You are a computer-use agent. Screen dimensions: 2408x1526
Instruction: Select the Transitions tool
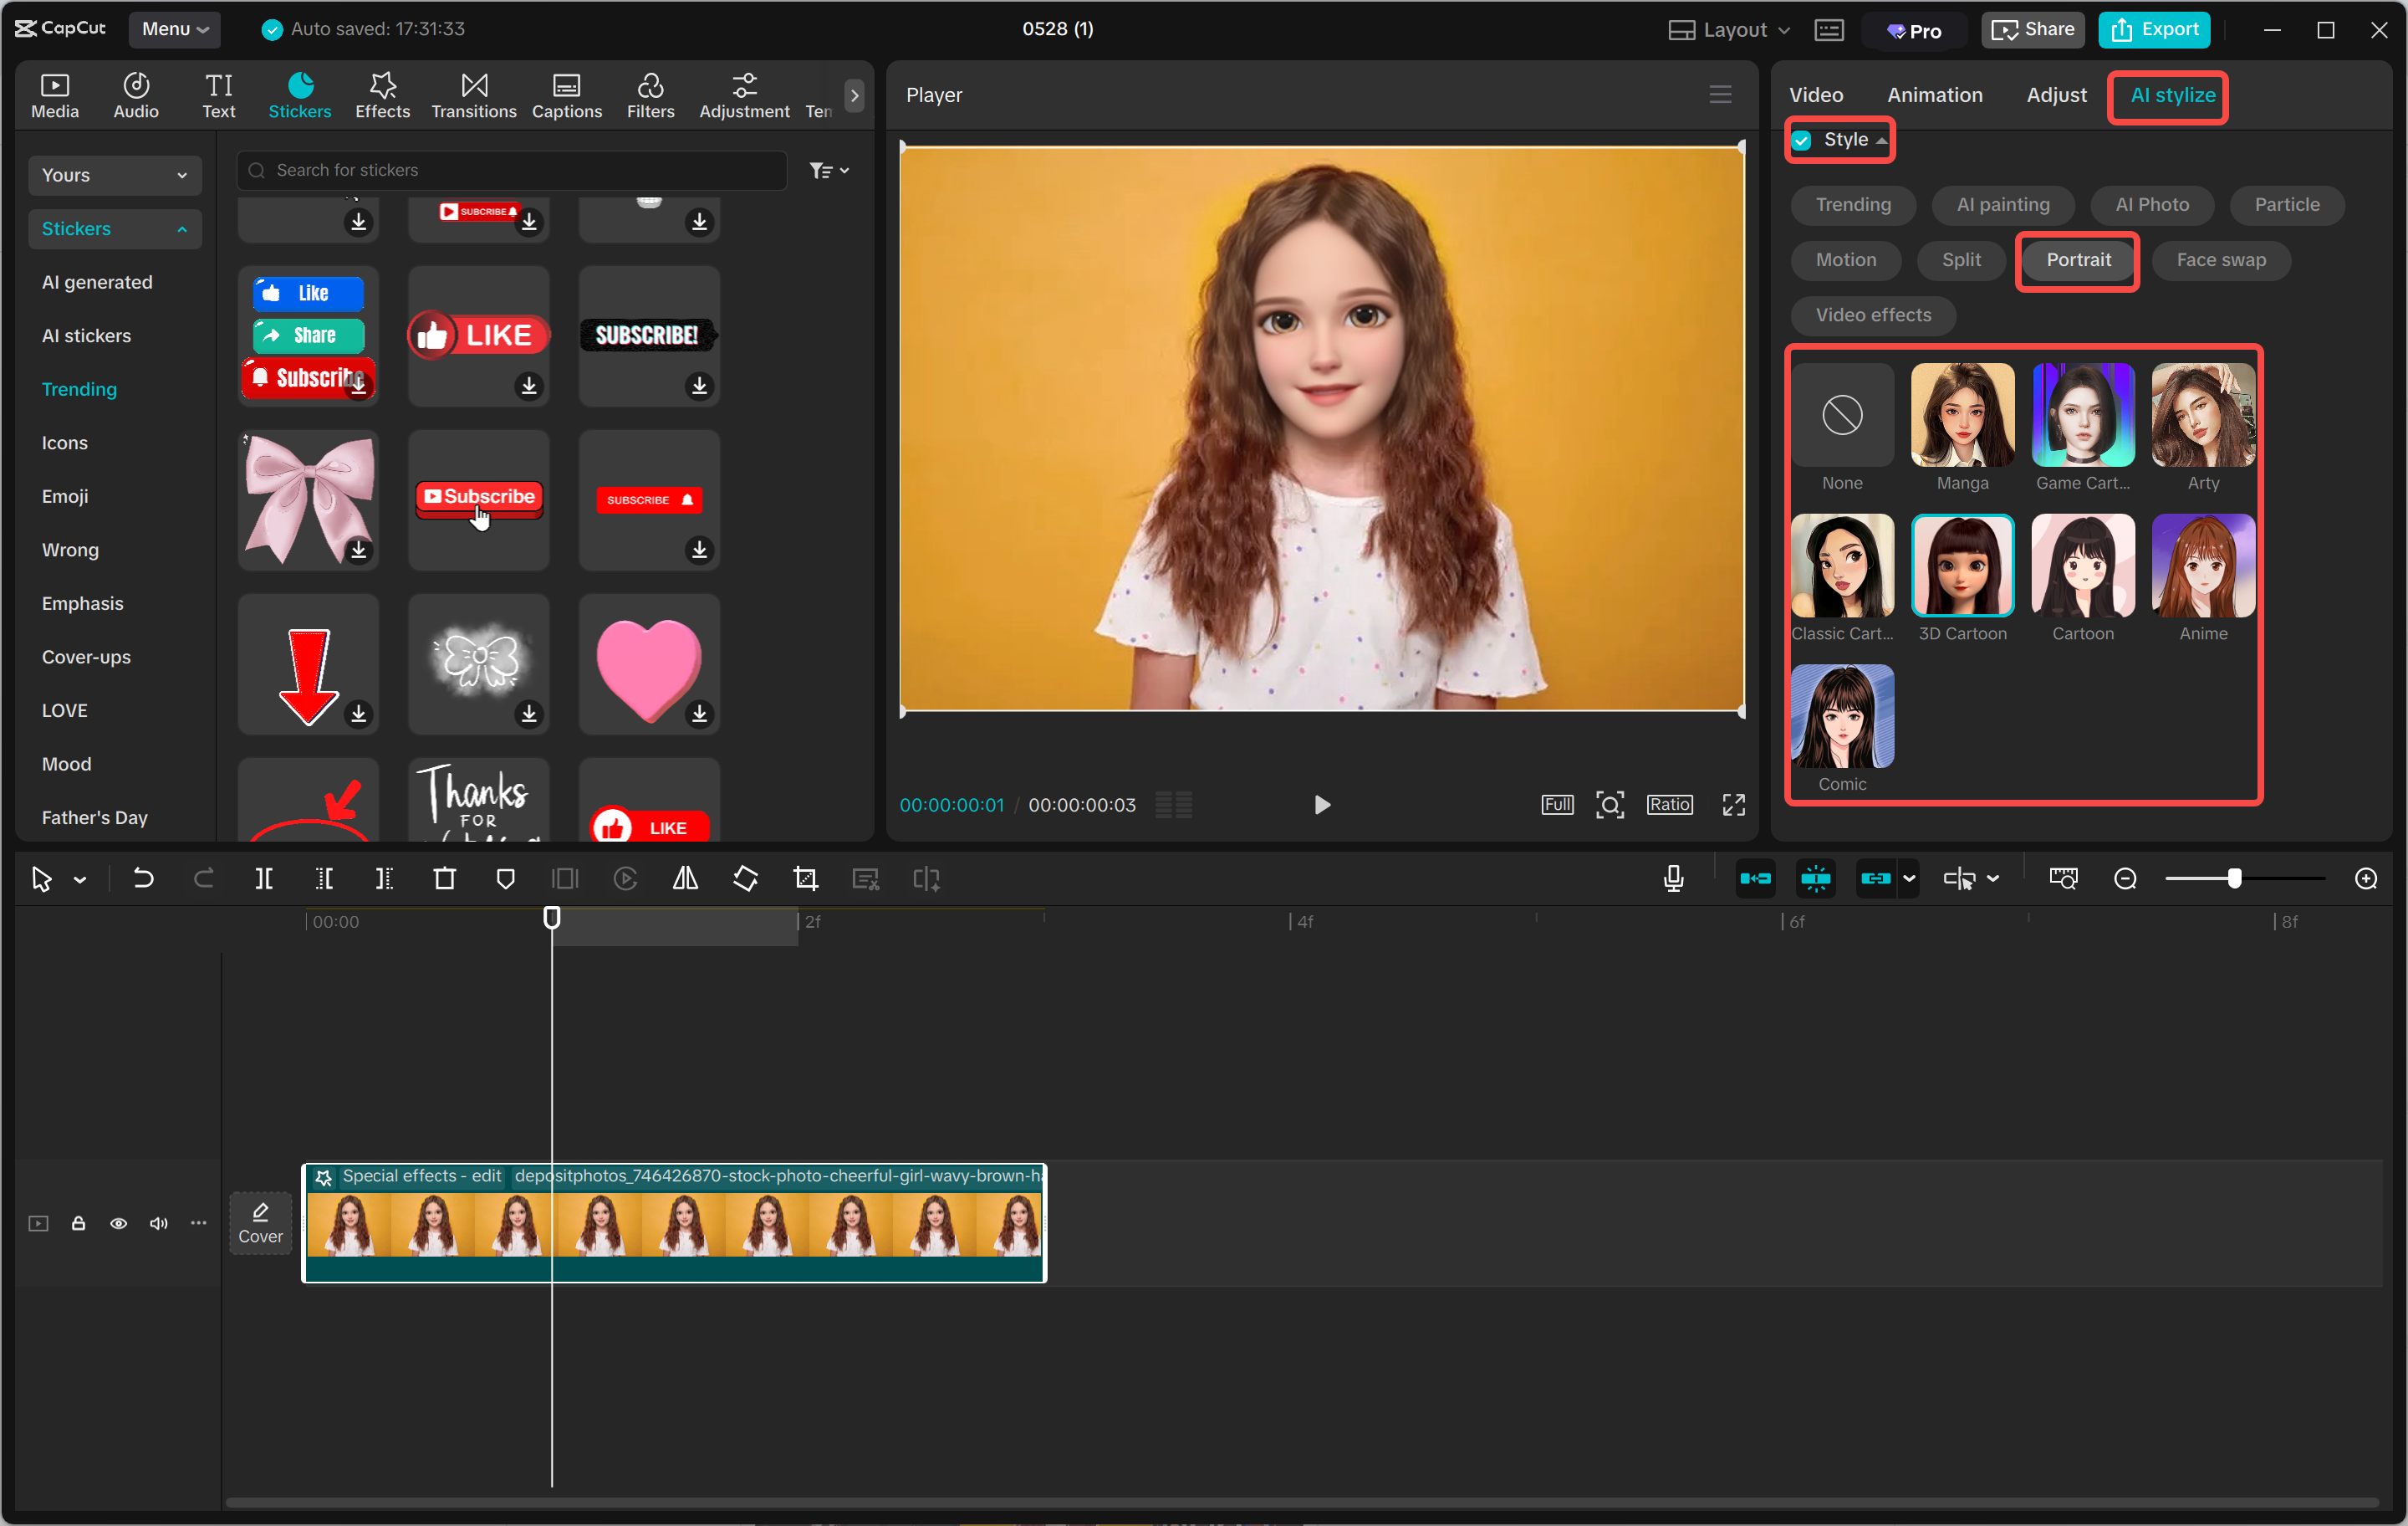[473, 95]
